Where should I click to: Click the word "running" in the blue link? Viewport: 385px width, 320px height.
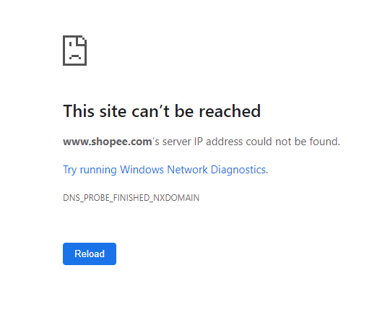pyautogui.click(x=98, y=170)
